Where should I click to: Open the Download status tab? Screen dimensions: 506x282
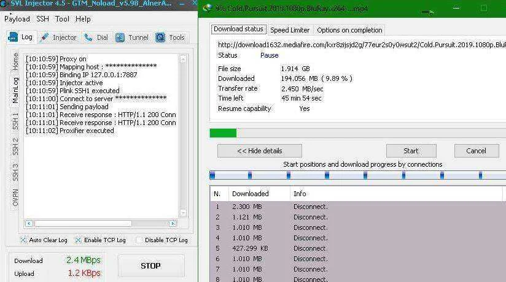[238, 29]
